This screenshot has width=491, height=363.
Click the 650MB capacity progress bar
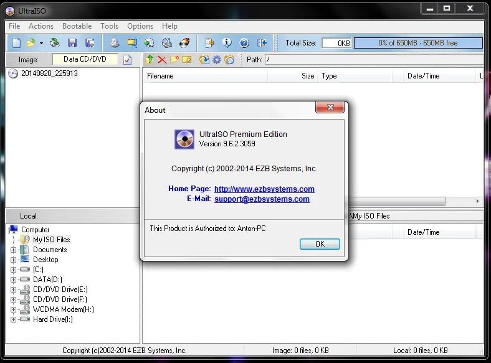(x=418, y=43)
